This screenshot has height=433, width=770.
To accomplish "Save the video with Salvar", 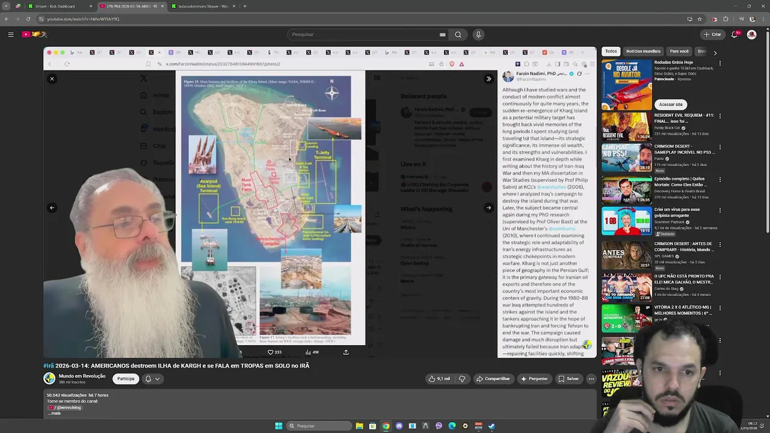I will pyautogui.click(x=568, y=379).
